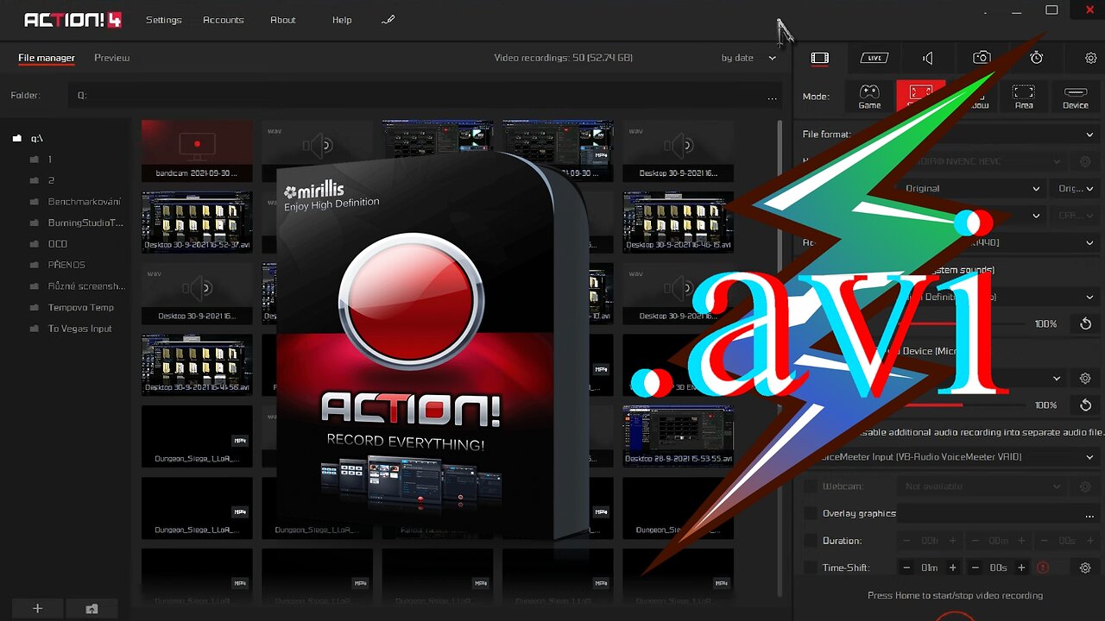Click the import folder icon at bottom

point(92,608)
